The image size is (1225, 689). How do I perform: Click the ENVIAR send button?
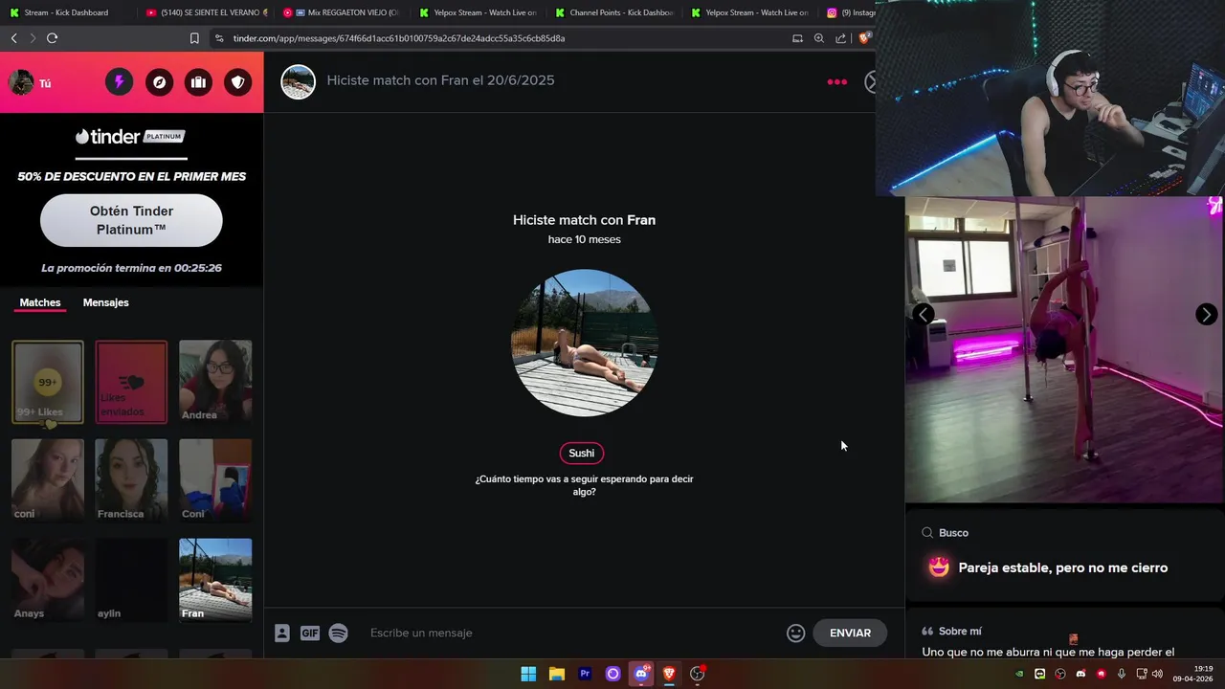point(850,633)
